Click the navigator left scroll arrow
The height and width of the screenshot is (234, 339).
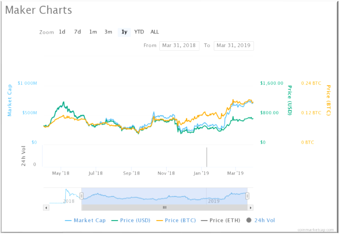(46, 208)
